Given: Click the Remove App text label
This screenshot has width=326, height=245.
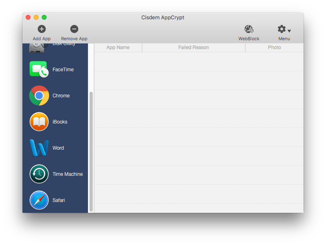Looking at the screenshot, I should (x=74, y=39).
